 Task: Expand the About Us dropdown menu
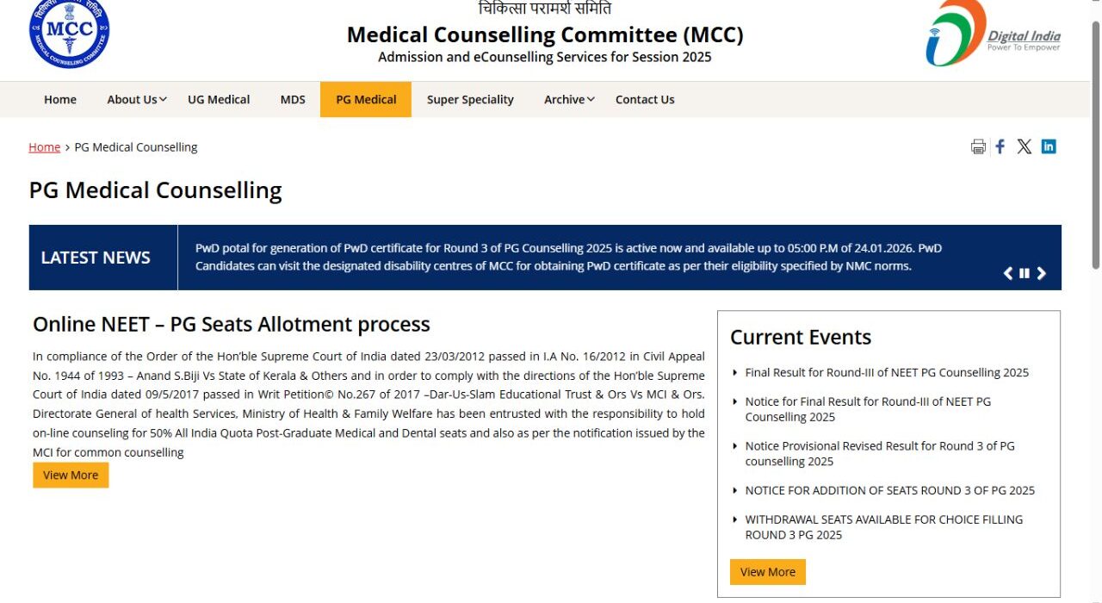135,99
